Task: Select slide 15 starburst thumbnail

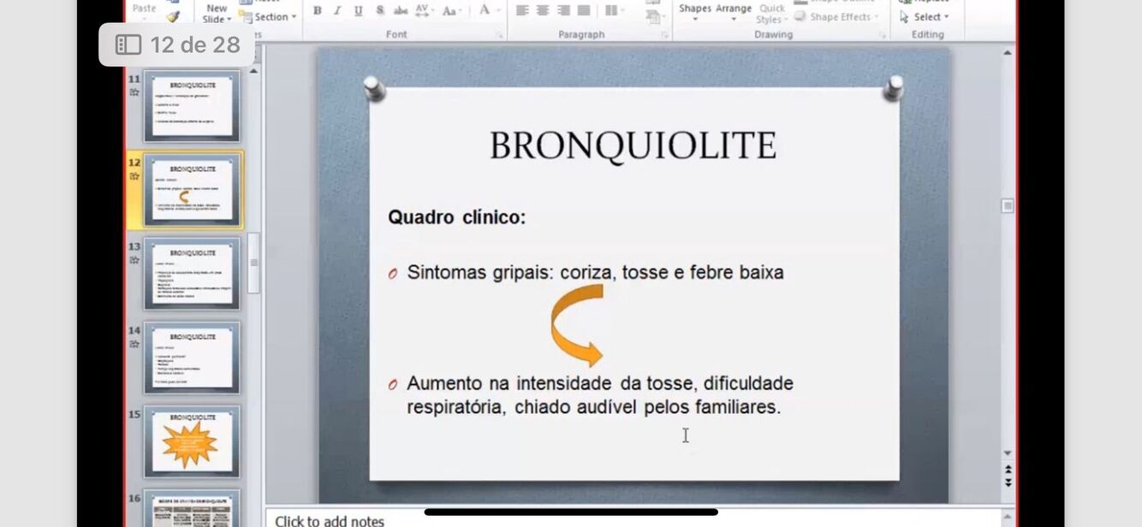Action: point(192,441)
